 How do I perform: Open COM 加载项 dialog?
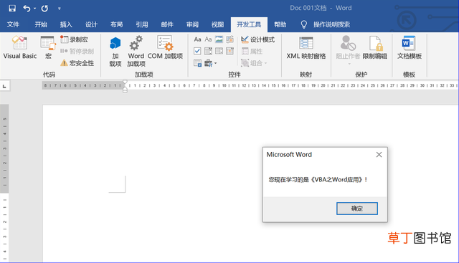tap(165, 47)
